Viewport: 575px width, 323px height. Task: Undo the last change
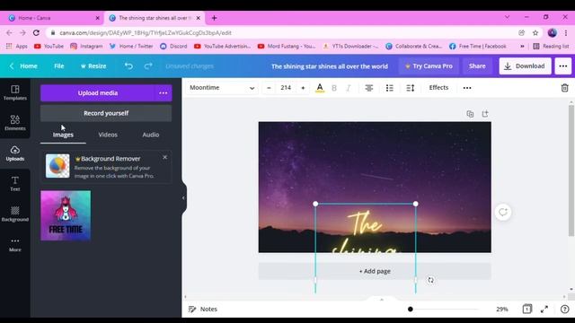click(128, 65)
